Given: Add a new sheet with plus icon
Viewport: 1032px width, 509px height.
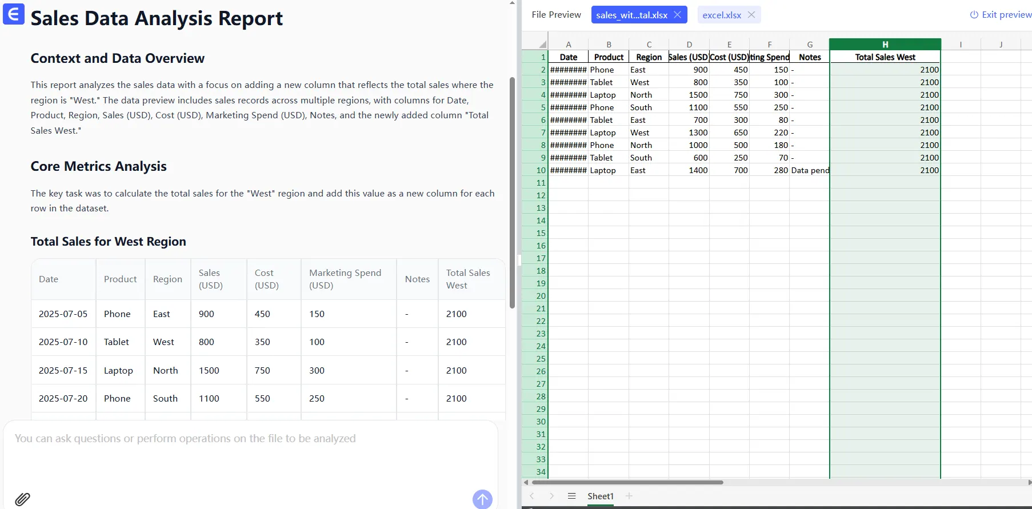Looking at the screenshot, I should coord(629,496).
